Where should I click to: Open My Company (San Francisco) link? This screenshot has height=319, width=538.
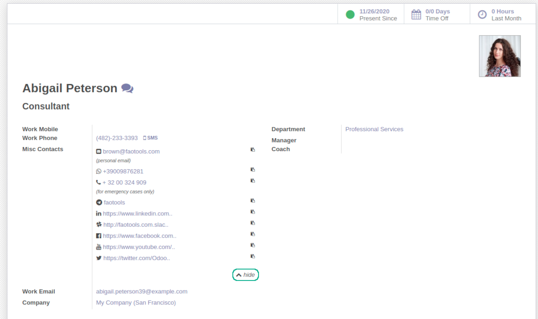click(x=136, y=303)
